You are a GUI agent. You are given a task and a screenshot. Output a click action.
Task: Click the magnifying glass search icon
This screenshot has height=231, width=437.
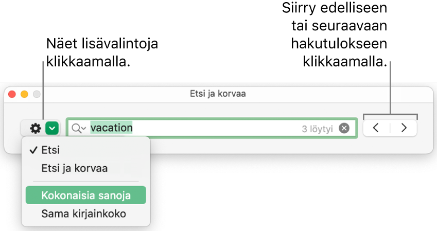[x=78, y=128]
